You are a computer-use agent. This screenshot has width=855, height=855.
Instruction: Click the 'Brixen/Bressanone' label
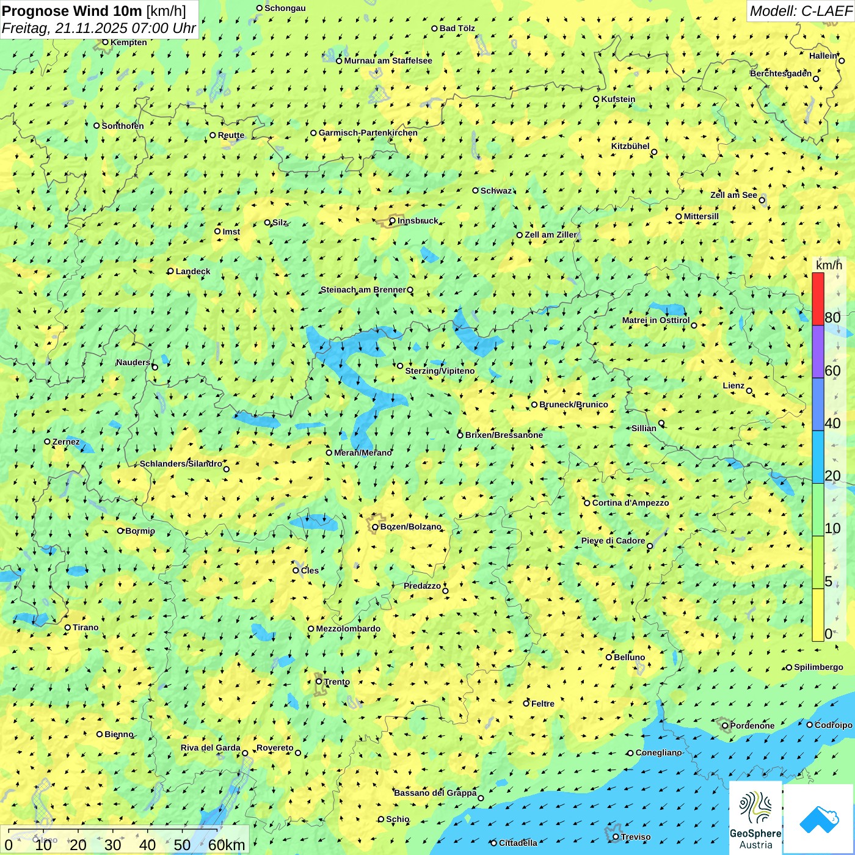pyautogui.click(x=504, y=435)
